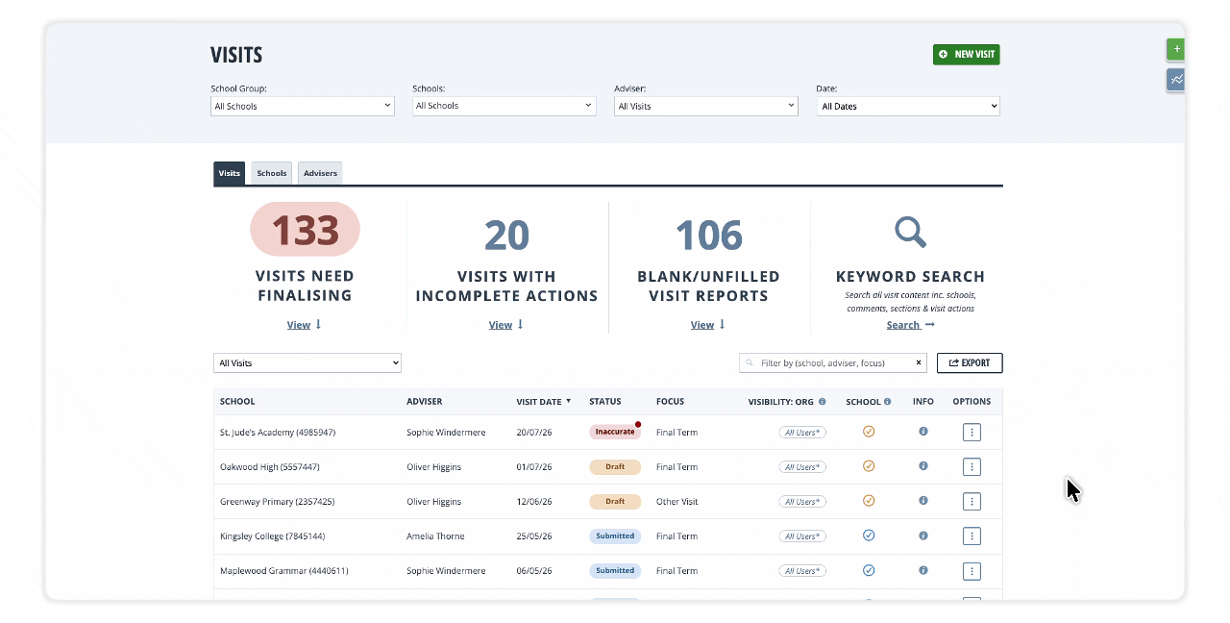Image resolution: width=1230 pixels, height=623 pixels.
Task: Toggle school visibility check for Greenway Primary
Action: pyautogui.click(x=869, y=501)
